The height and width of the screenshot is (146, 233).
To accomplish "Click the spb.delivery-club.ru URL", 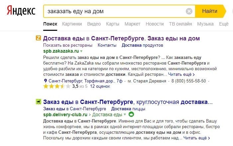I will pos(65,115).
